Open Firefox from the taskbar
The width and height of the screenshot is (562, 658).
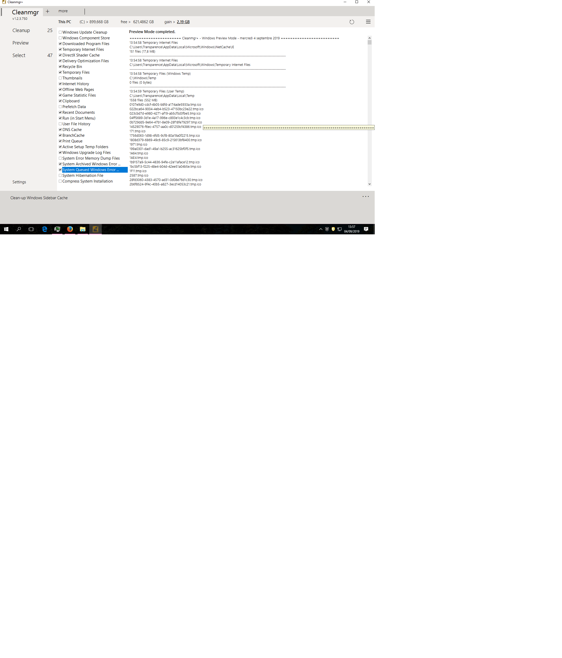[70, 229]
